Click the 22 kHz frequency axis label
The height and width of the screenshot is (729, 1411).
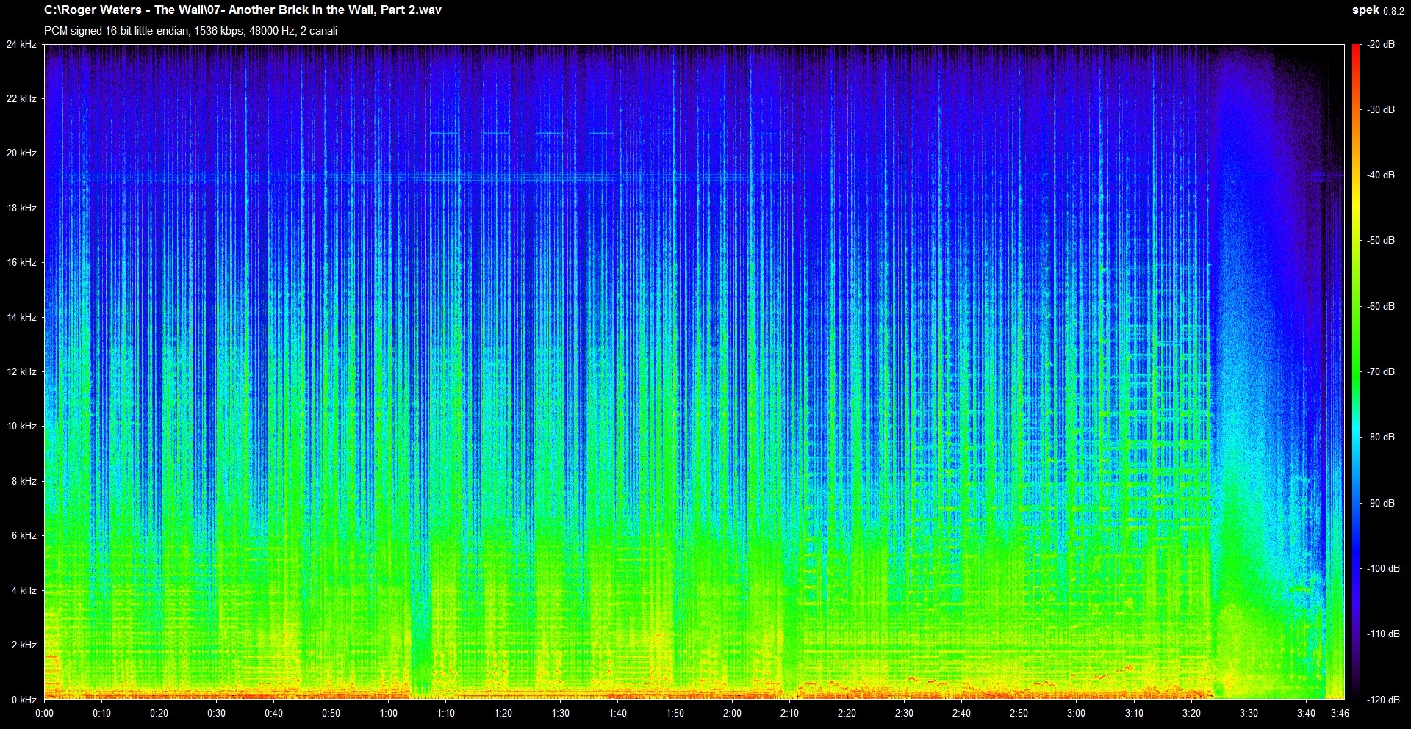[x=22, y=98]
